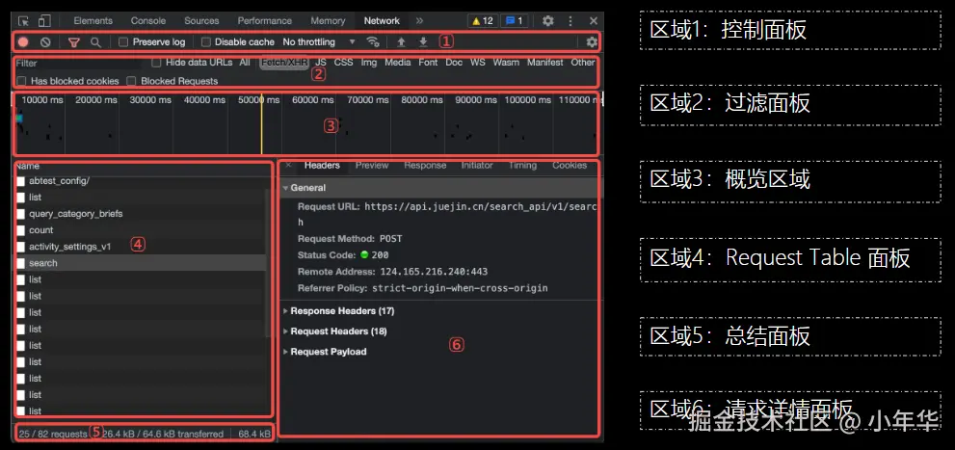955x450 pixels.
Task: Filter requests by CSS
Action: tap(343, 62)
